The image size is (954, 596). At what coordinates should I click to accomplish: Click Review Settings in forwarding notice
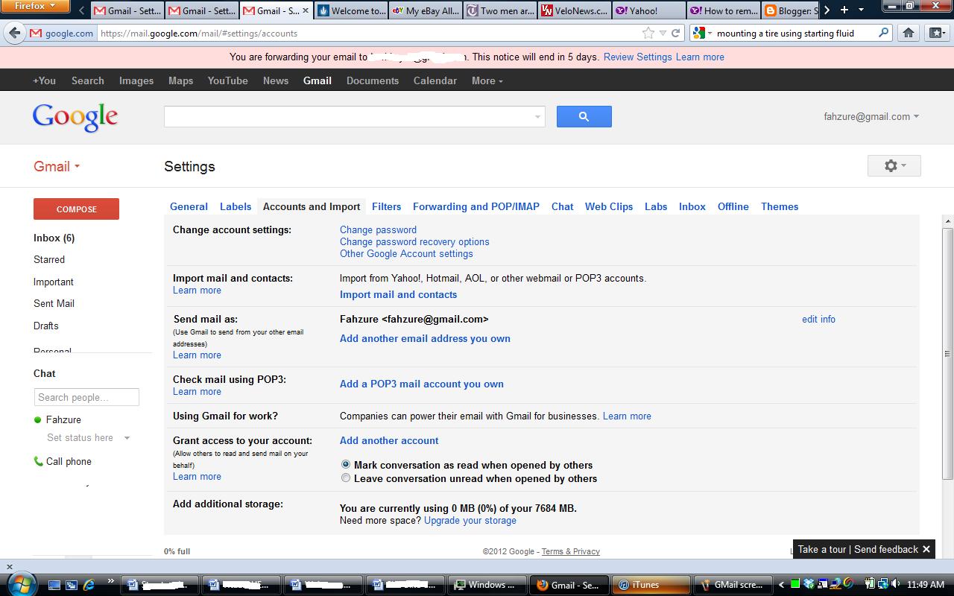click(x=637, y=57)
